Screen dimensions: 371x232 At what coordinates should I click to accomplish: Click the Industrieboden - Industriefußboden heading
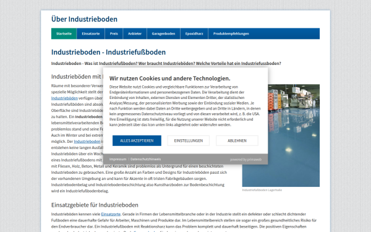[108, 52]
